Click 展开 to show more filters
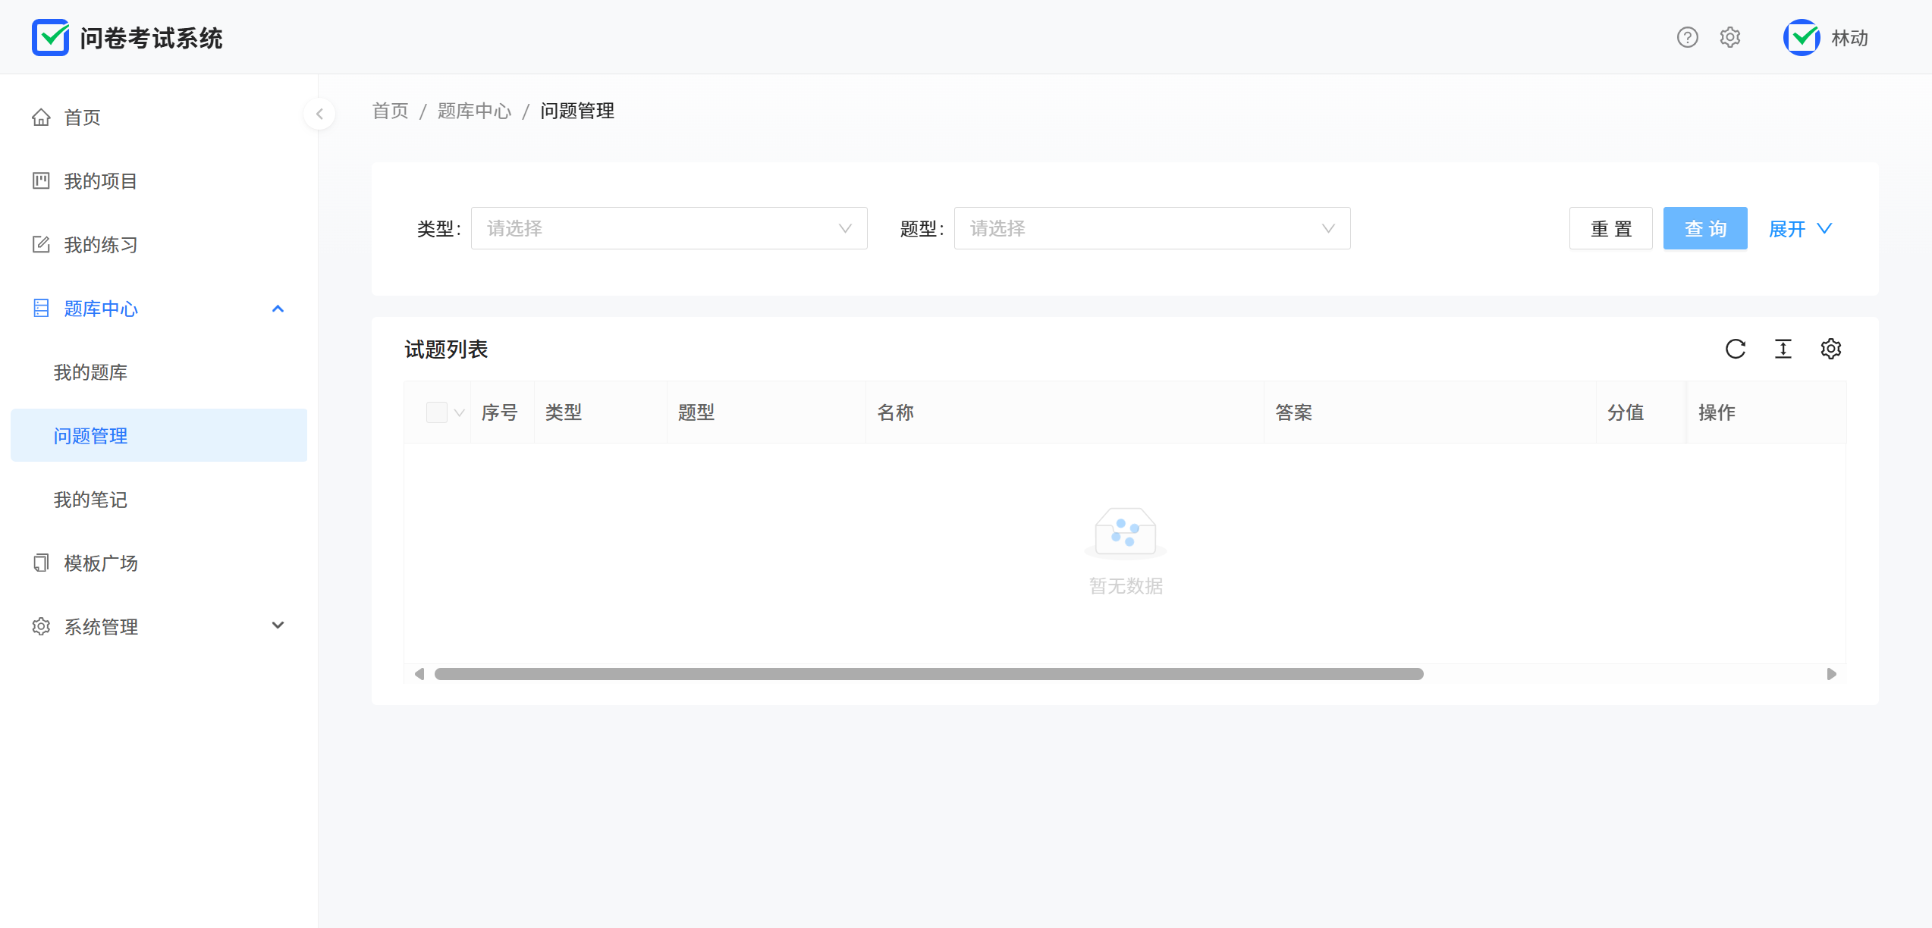 point(1799,228)
